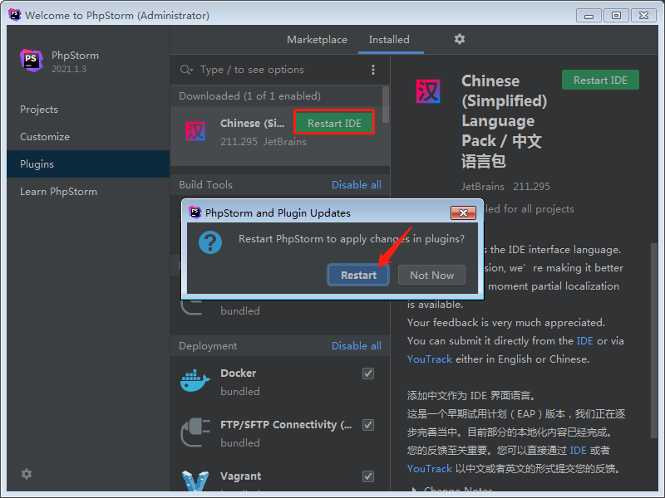Open the Customize section

tap(88, 137)
